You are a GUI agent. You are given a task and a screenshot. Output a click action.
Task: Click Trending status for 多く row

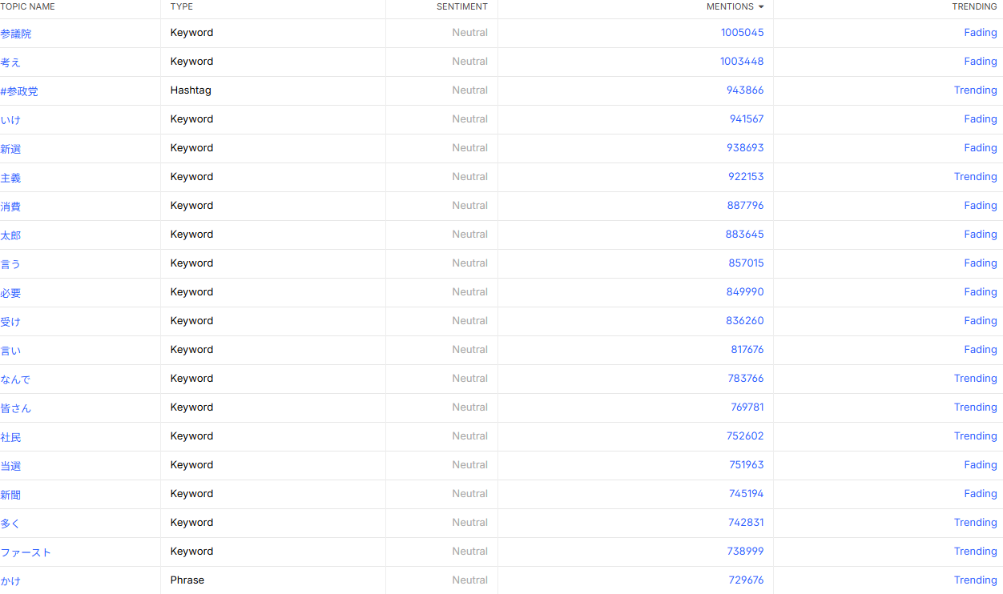pyautogui.click(x=975, y=523)
